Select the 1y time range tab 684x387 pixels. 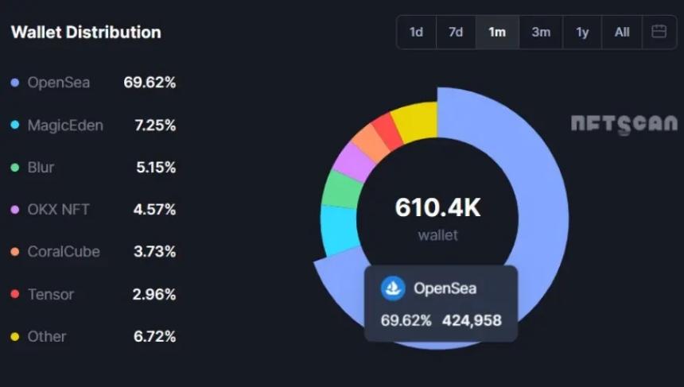pyautogui.click(x=582, y=33)
